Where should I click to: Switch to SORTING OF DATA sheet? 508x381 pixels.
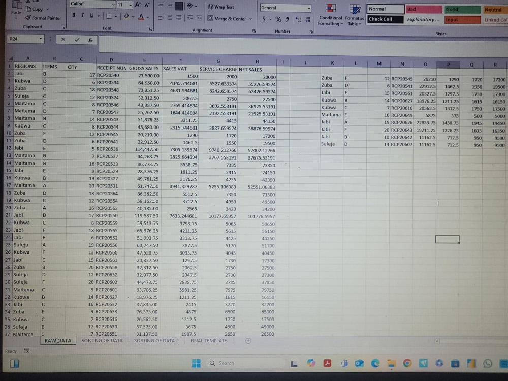point(102,340)
